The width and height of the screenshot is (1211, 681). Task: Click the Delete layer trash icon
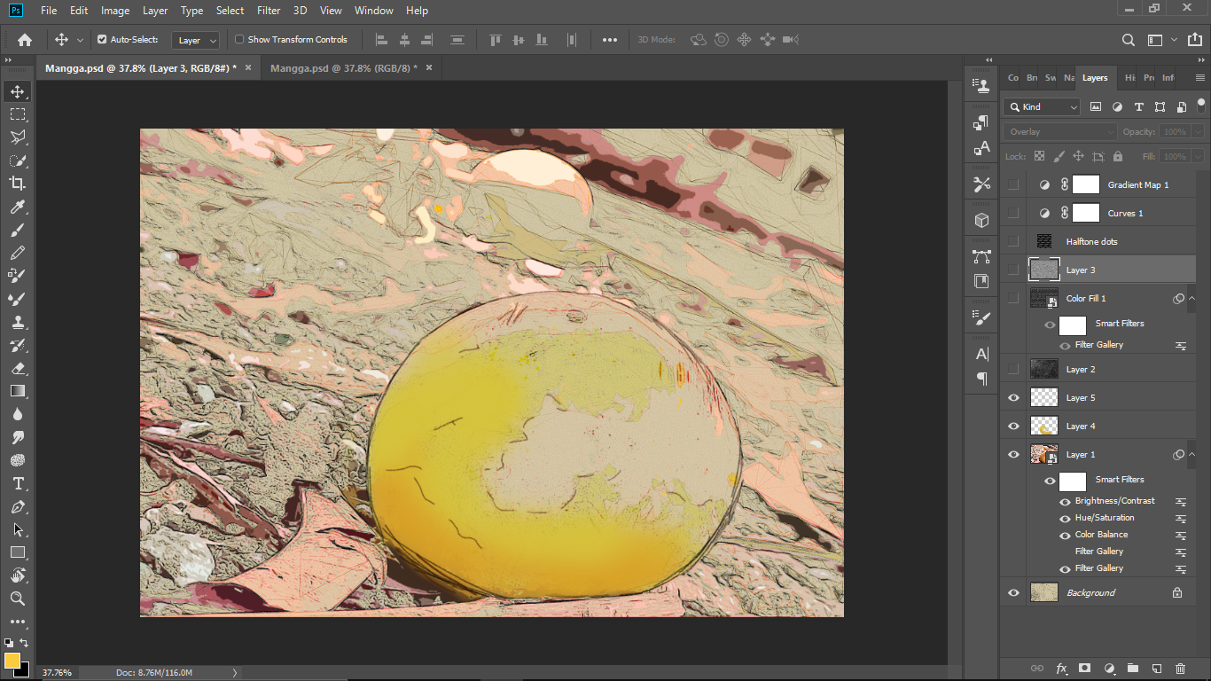point(1180,668)
